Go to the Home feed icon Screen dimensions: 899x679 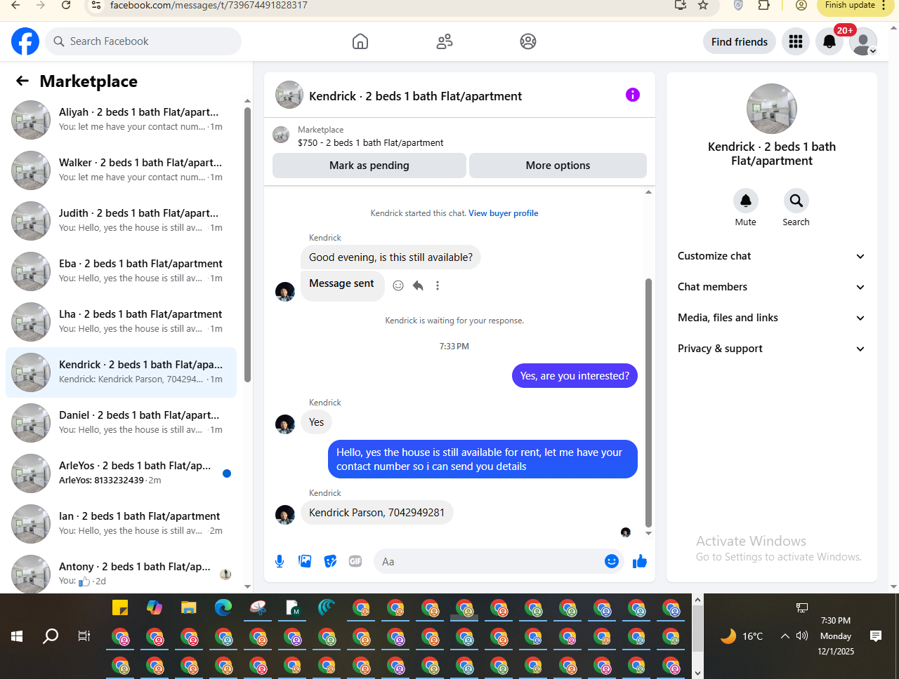360,41
